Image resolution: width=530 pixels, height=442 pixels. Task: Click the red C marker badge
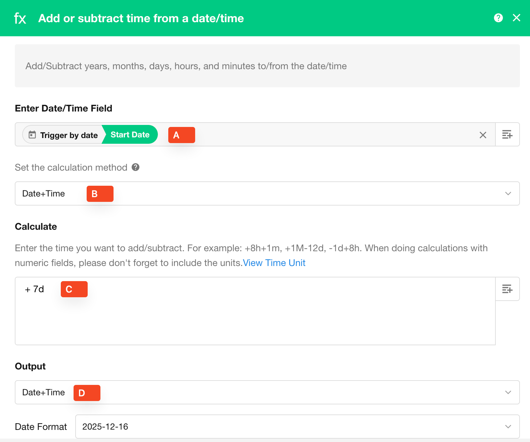[74, 289]
